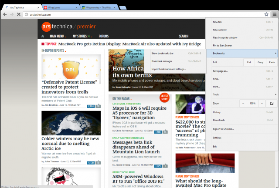The width and height of the screenshot is (279, 188).
Task: Close the Wired.com tab
Action: pyautogui.click(x=76, y=8)
